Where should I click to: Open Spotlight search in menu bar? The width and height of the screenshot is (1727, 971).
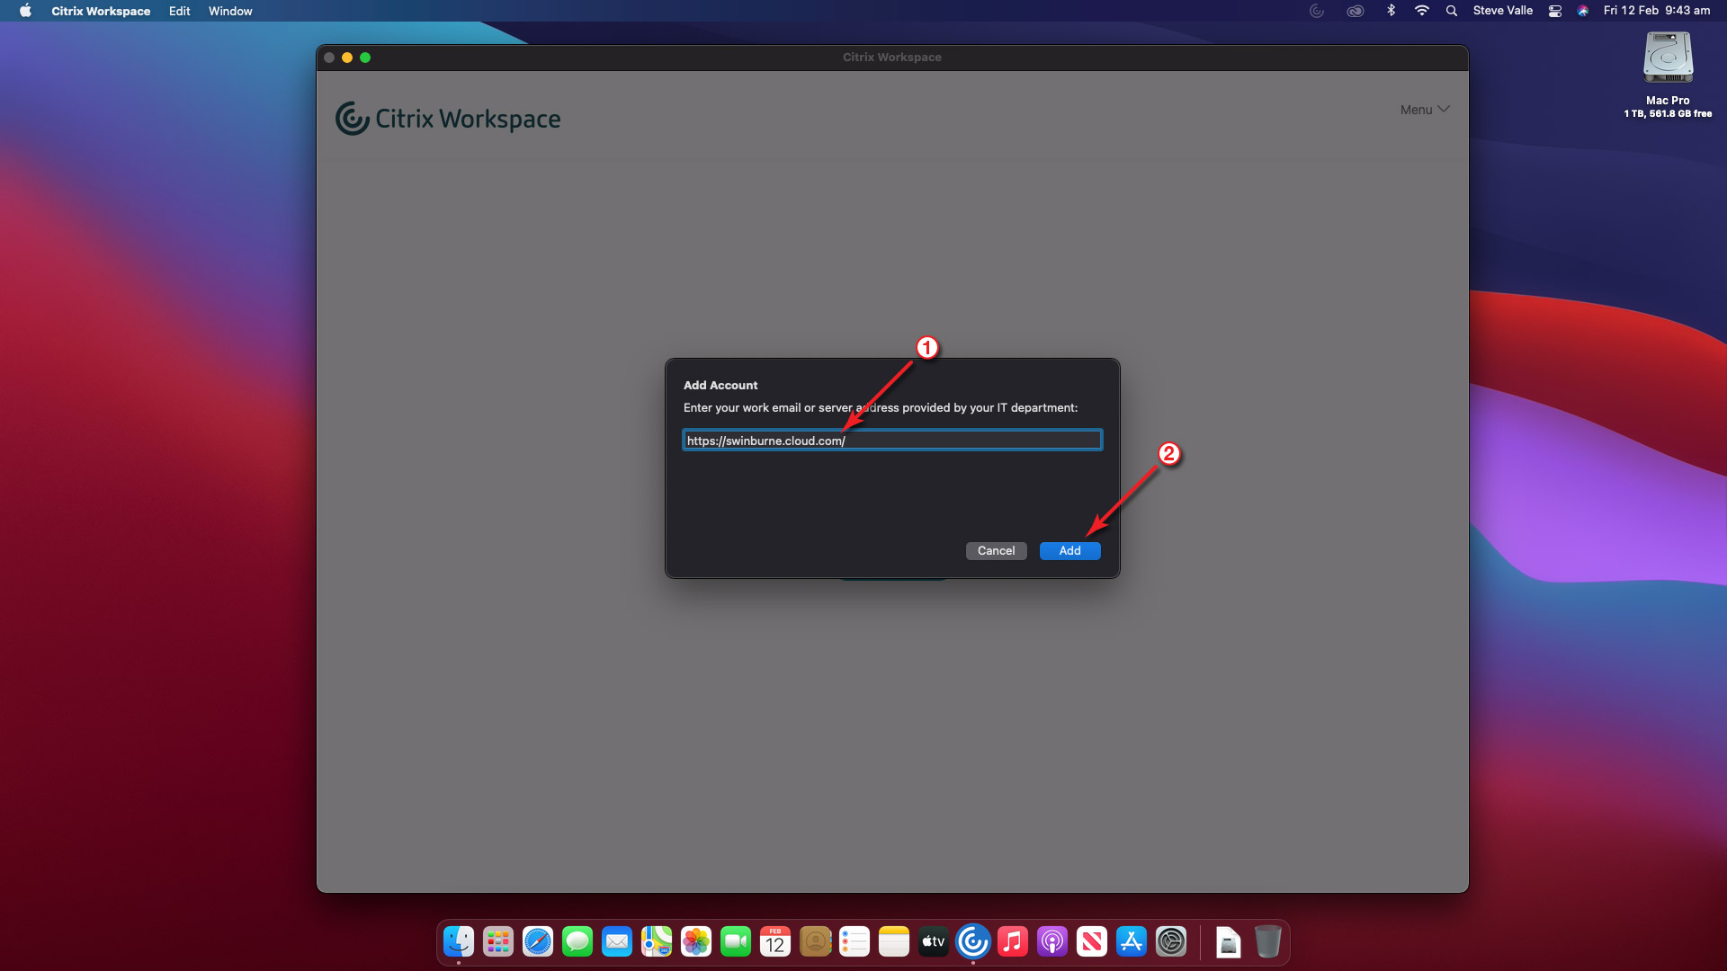(1451, 11)
